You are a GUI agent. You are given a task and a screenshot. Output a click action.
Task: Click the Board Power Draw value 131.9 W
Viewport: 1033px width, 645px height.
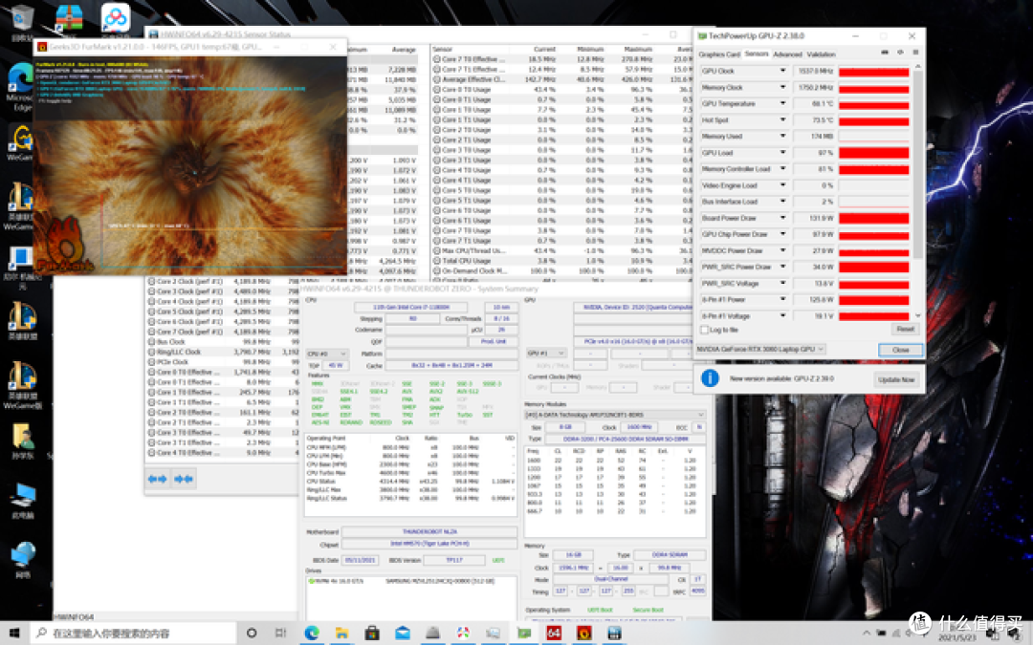(x=814, y=218)
